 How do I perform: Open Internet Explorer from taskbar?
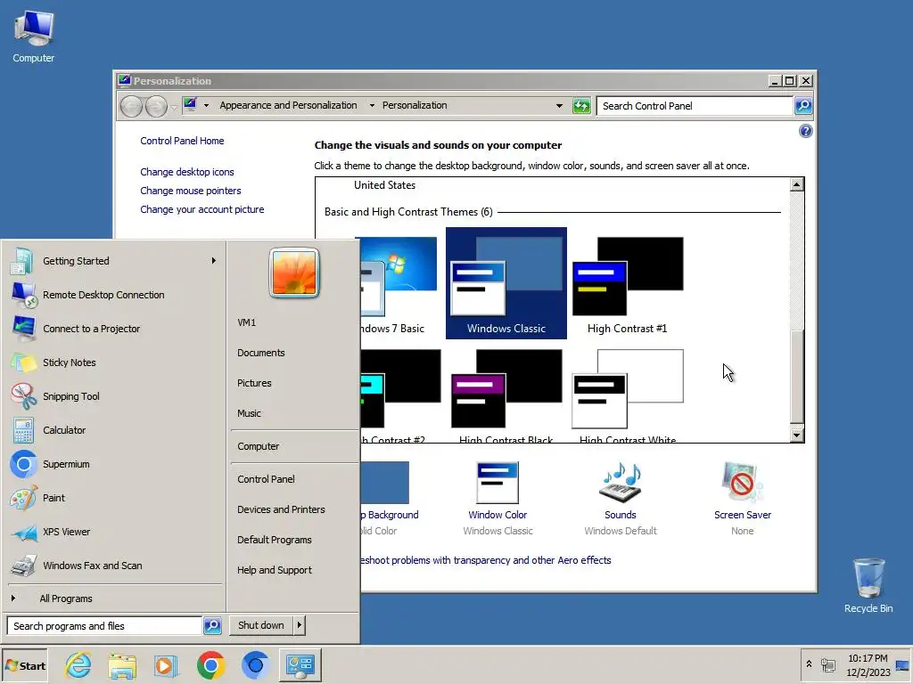[x=78, y=664]
